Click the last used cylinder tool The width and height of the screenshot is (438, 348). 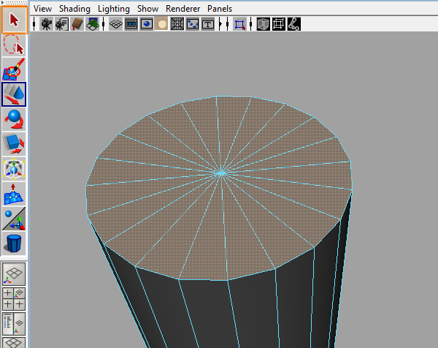click(x=14, y=243)
